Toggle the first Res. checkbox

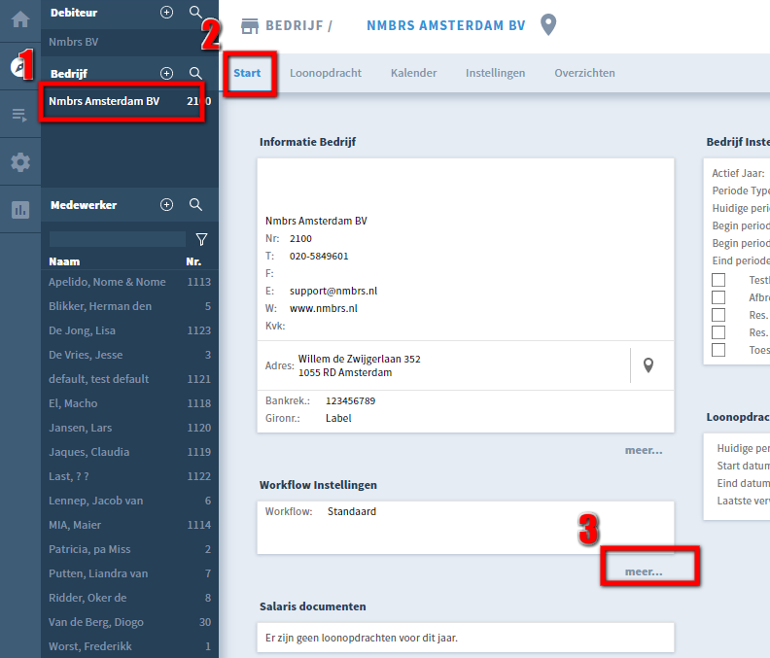click(718, 315)
